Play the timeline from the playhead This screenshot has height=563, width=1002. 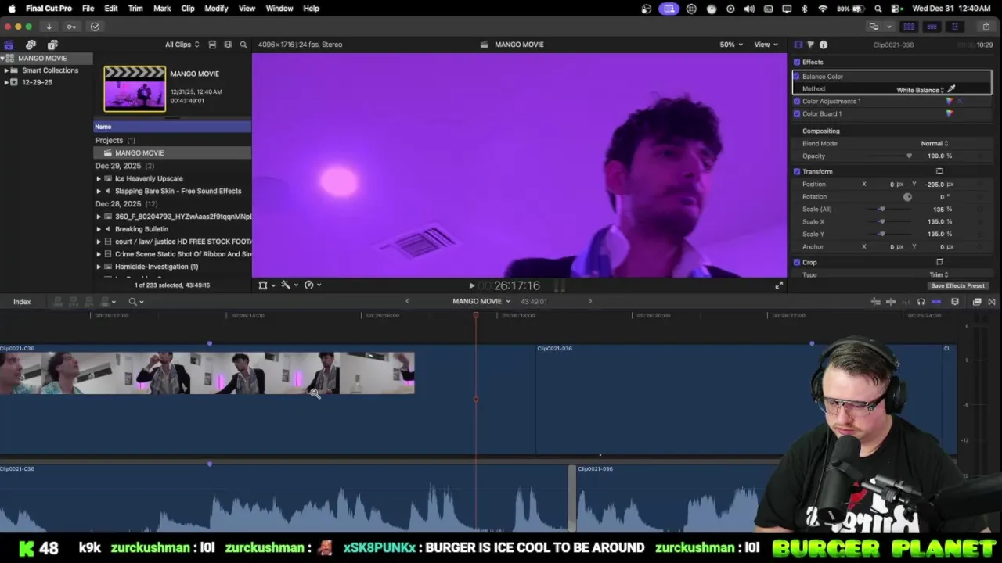(x=471, y=286)
